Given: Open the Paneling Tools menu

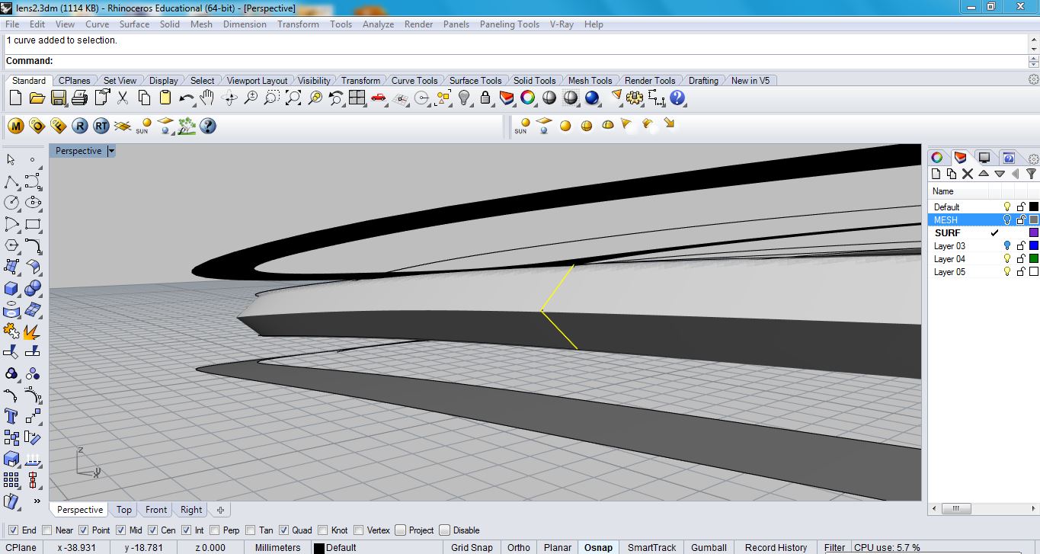Looking at the screenshot, I should tap(510, 24).
